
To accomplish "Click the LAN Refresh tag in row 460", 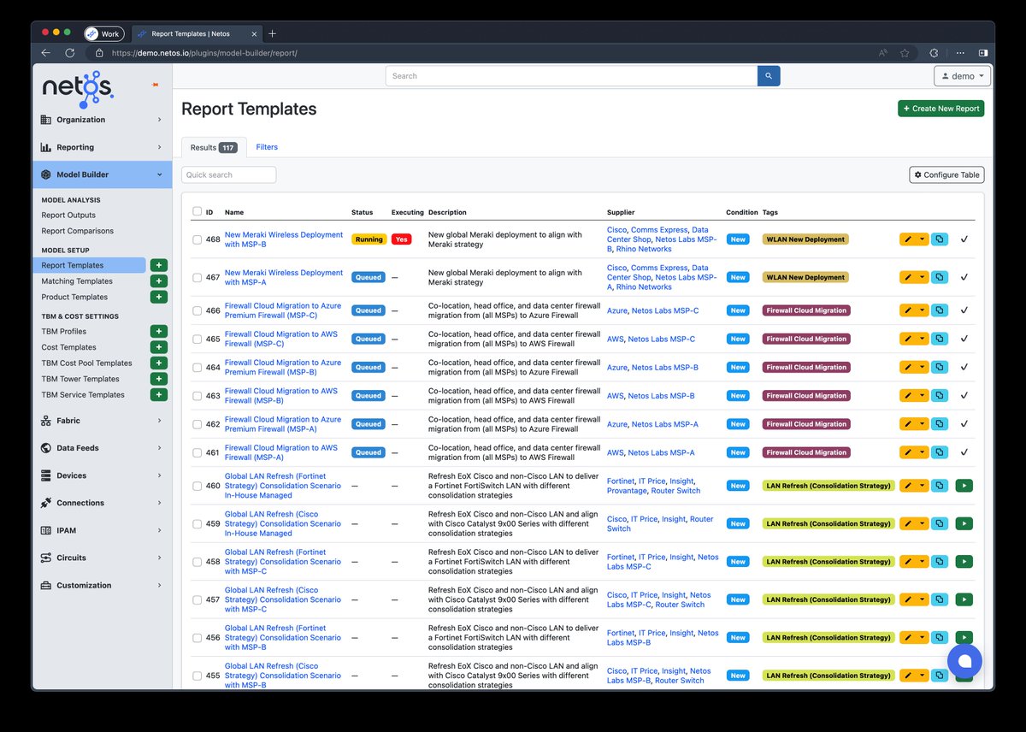I will (828, 486).
